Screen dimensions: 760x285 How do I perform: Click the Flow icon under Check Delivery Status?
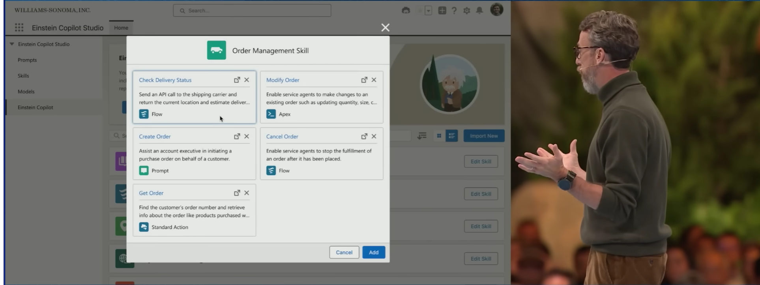coord(144,114)
